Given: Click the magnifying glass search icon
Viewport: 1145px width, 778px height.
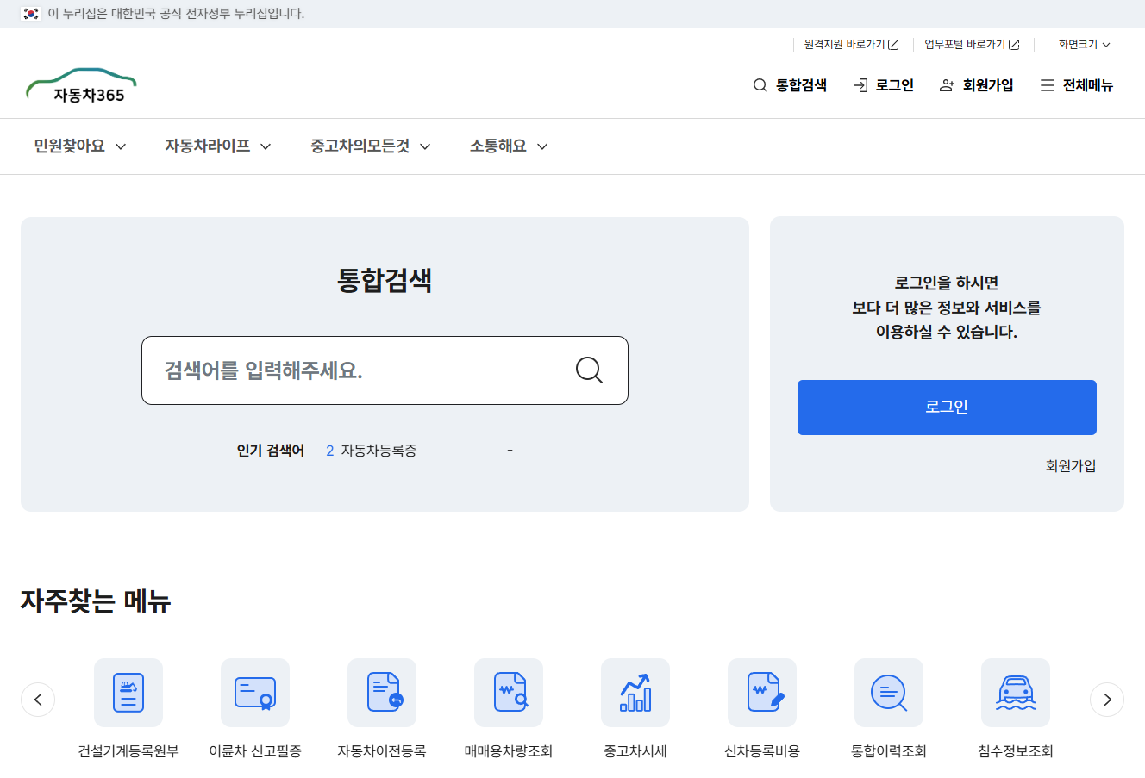Looking at the screenshot, I should (588, 370).
